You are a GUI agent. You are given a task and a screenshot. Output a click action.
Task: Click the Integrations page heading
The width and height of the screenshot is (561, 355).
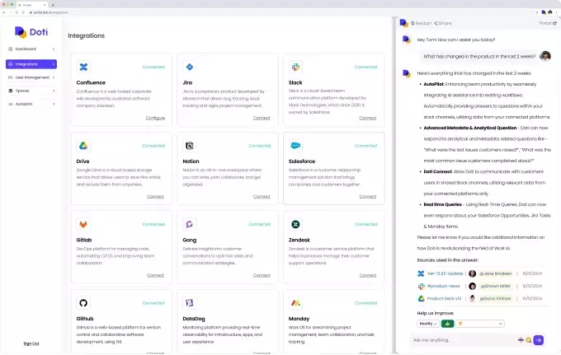coord(87,35)
